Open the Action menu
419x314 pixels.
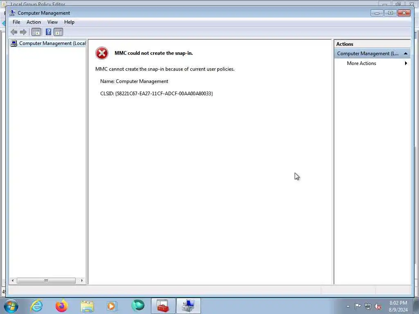(34, 22)
